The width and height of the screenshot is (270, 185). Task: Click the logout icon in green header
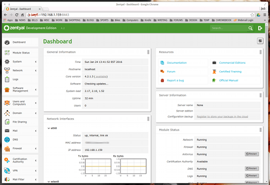tap(260, 28)
